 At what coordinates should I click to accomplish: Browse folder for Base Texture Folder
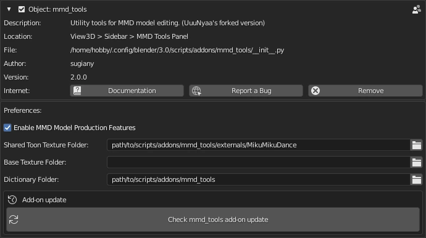tap(416, 162)
